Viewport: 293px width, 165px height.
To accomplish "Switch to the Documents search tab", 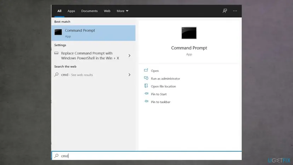I will tap(89, 11).
